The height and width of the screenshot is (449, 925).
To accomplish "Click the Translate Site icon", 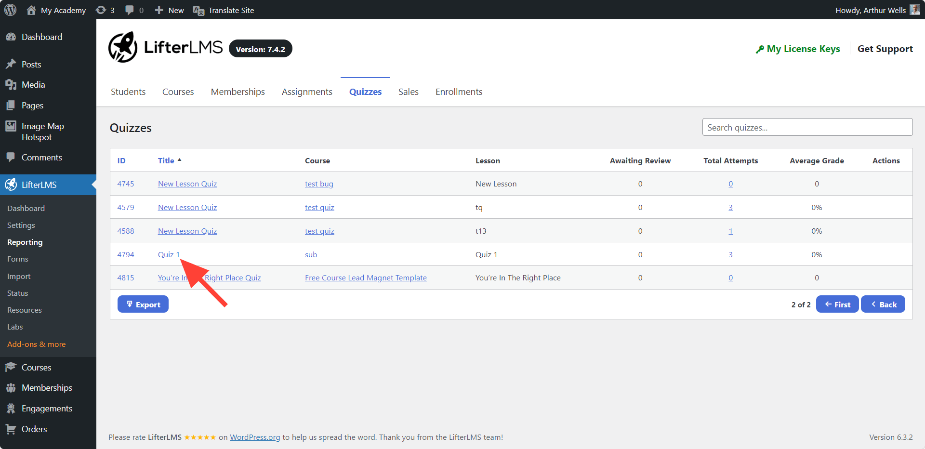I will click(198, 10).
